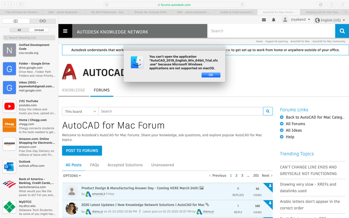349x218 pixels.
Task: Click the AutoCAD red A logo
Action: 69,72
